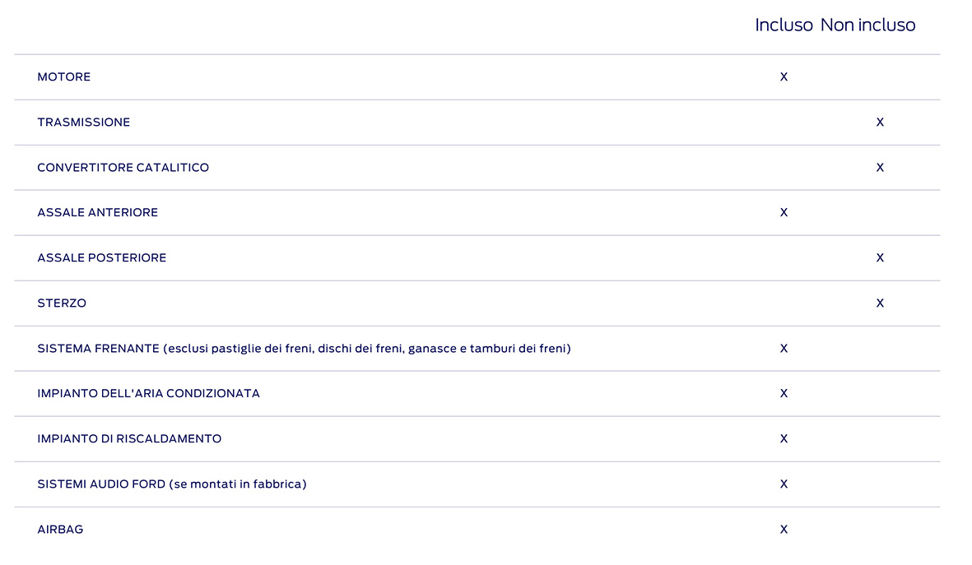Screen dimensions: 972x565
Task: Click the X mark in the MOTORE row
Action: tap(784, 77)
